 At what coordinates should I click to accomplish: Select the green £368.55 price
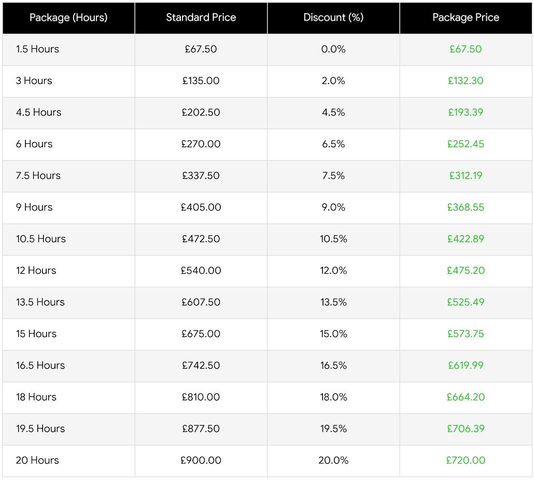pos(466,207)
